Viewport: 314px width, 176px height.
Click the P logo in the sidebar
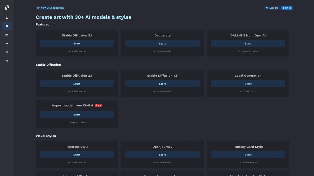(x=7, y=8)
